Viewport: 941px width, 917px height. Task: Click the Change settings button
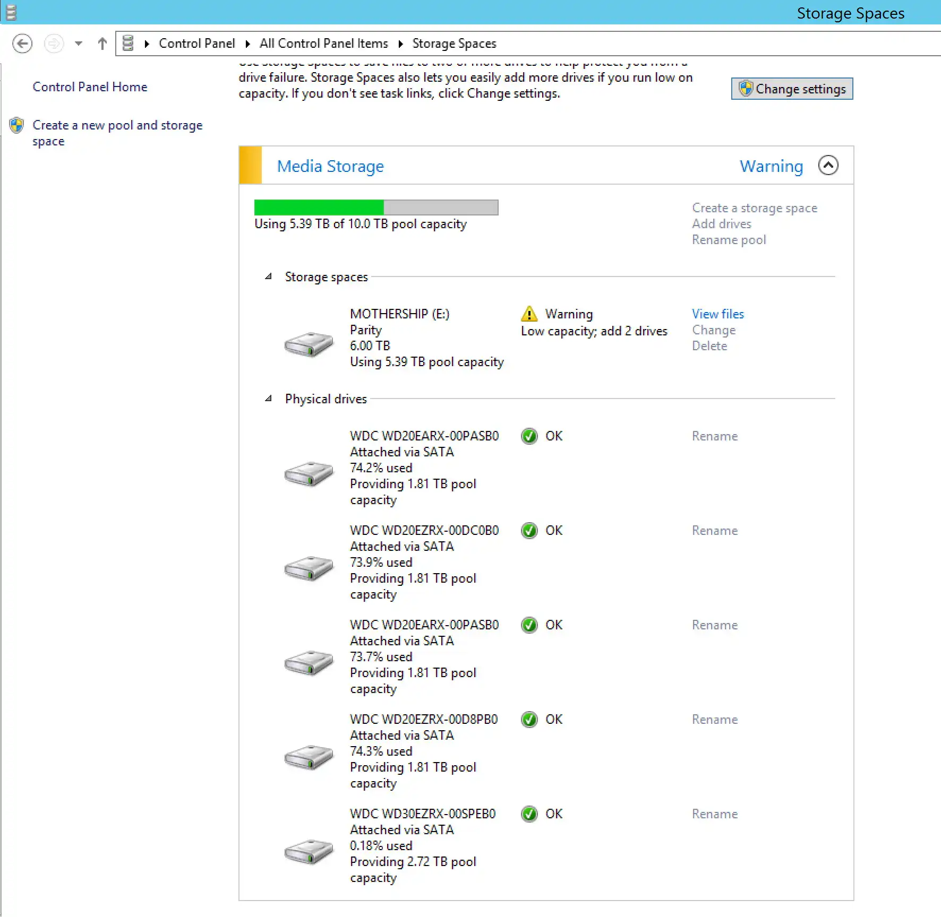[792, 89]
